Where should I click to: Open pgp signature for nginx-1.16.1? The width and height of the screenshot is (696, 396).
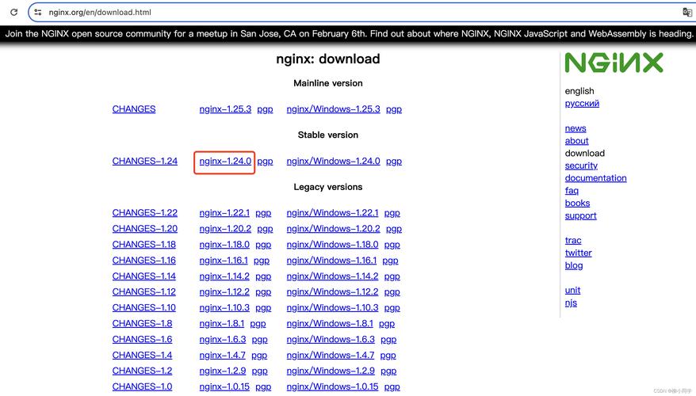tap(262, 261)
